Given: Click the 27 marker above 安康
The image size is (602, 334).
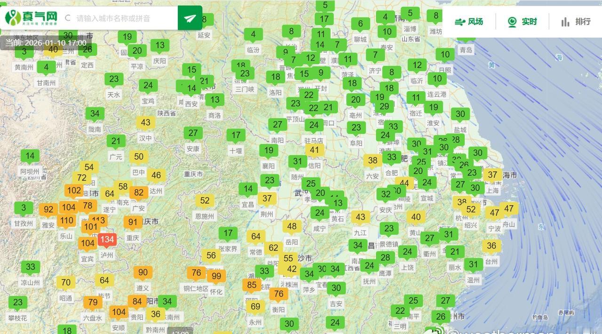Looking at the screenshot, I should (x=193, y=134).
